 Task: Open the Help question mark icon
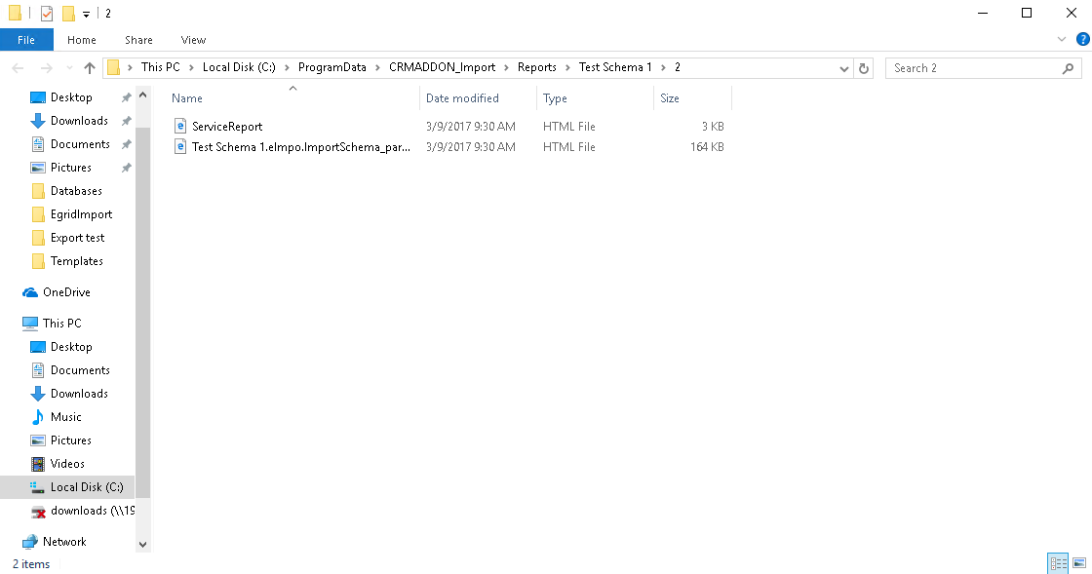coord(1082,39)
